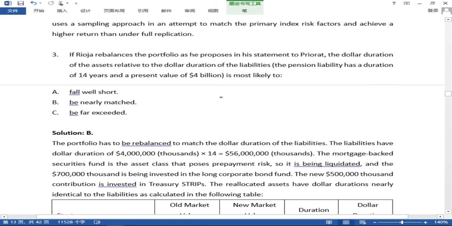Open word count '11528 个字'
The image size is (452, 226).
coord(71,222)
